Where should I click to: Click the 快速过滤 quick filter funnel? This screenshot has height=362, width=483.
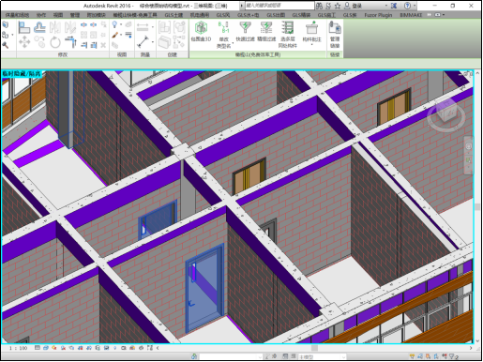pos(245,32)
